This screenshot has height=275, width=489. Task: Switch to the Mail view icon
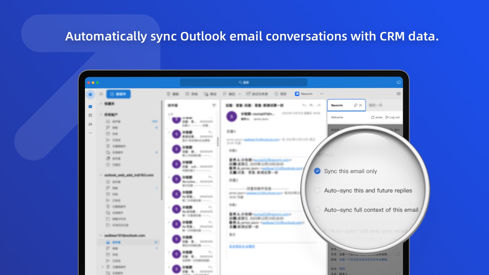tap(90, 106)
